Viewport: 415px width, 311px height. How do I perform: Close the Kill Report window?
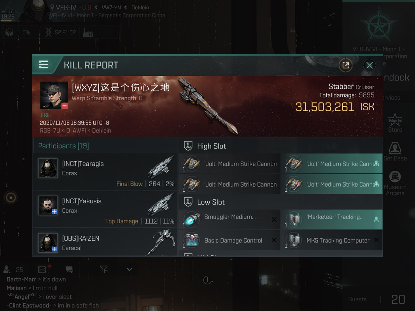coord(369,65)
